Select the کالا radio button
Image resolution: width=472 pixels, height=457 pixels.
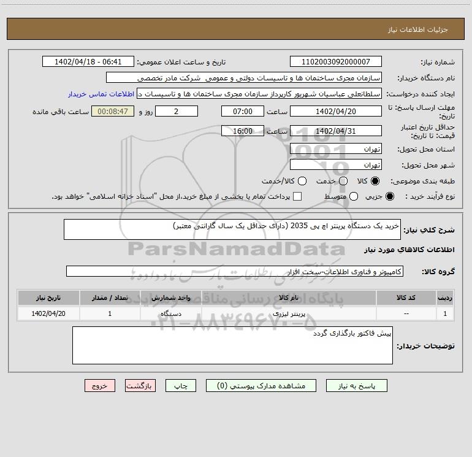pyautogui.click(x=375, y=181)
